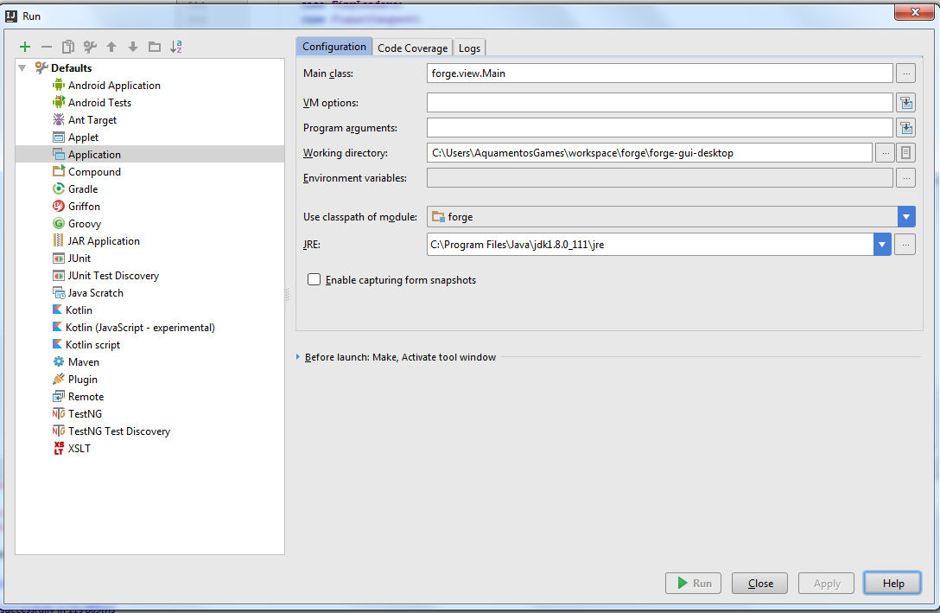Switch to the Code Coverage tab
The height and width of the screenshot is (613, 940).
tap(412, 48)
